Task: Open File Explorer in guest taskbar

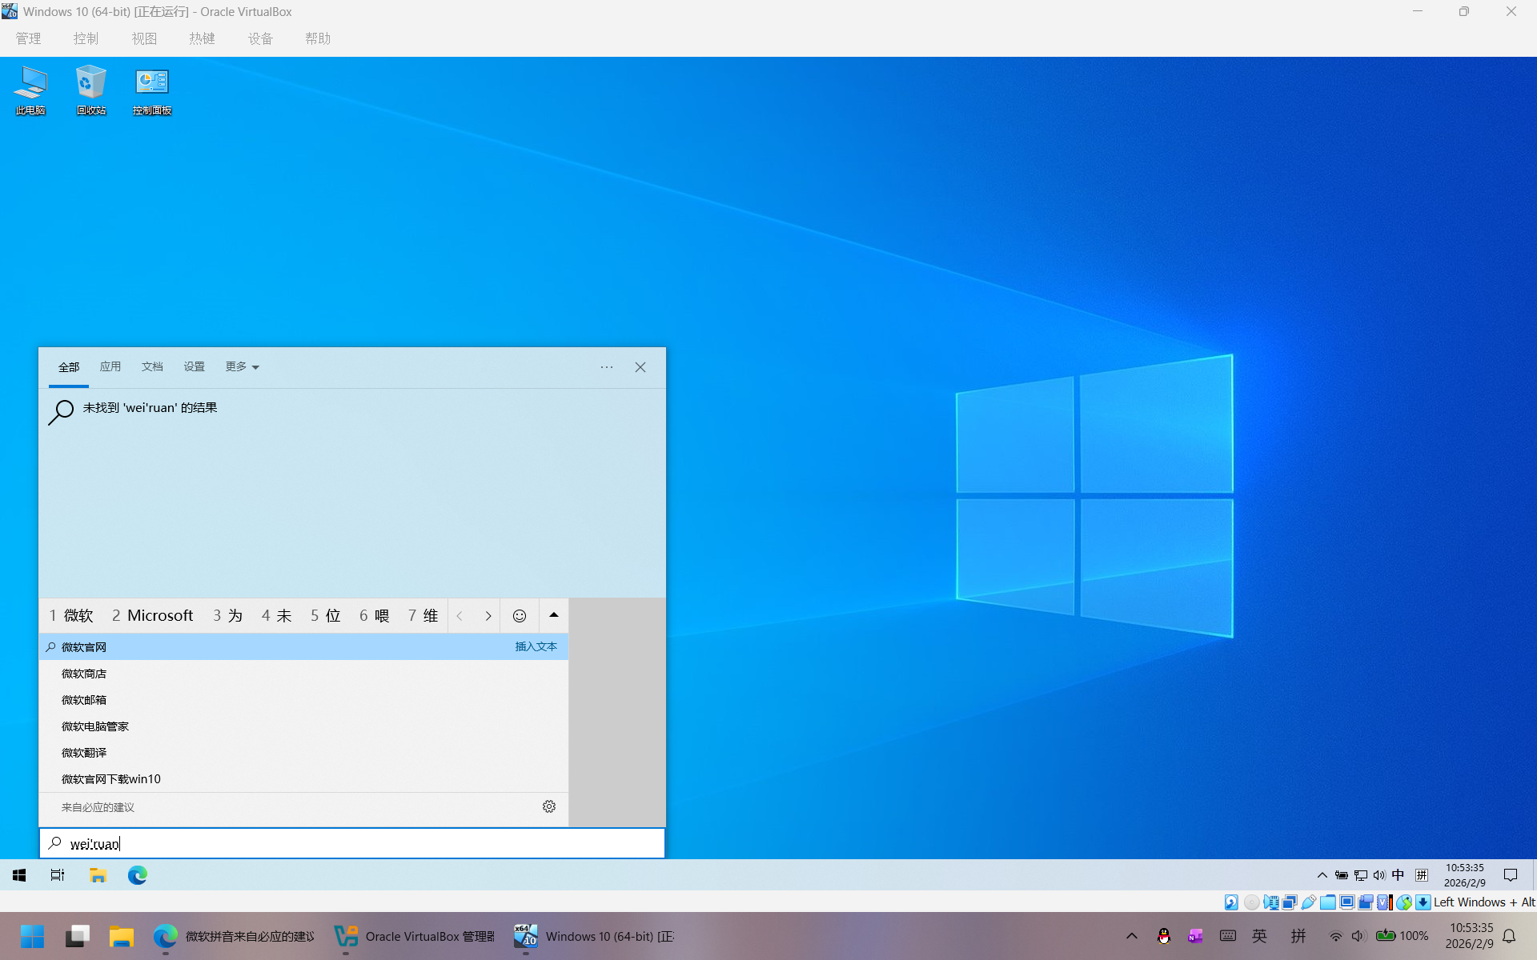Action: coord(98,875)
